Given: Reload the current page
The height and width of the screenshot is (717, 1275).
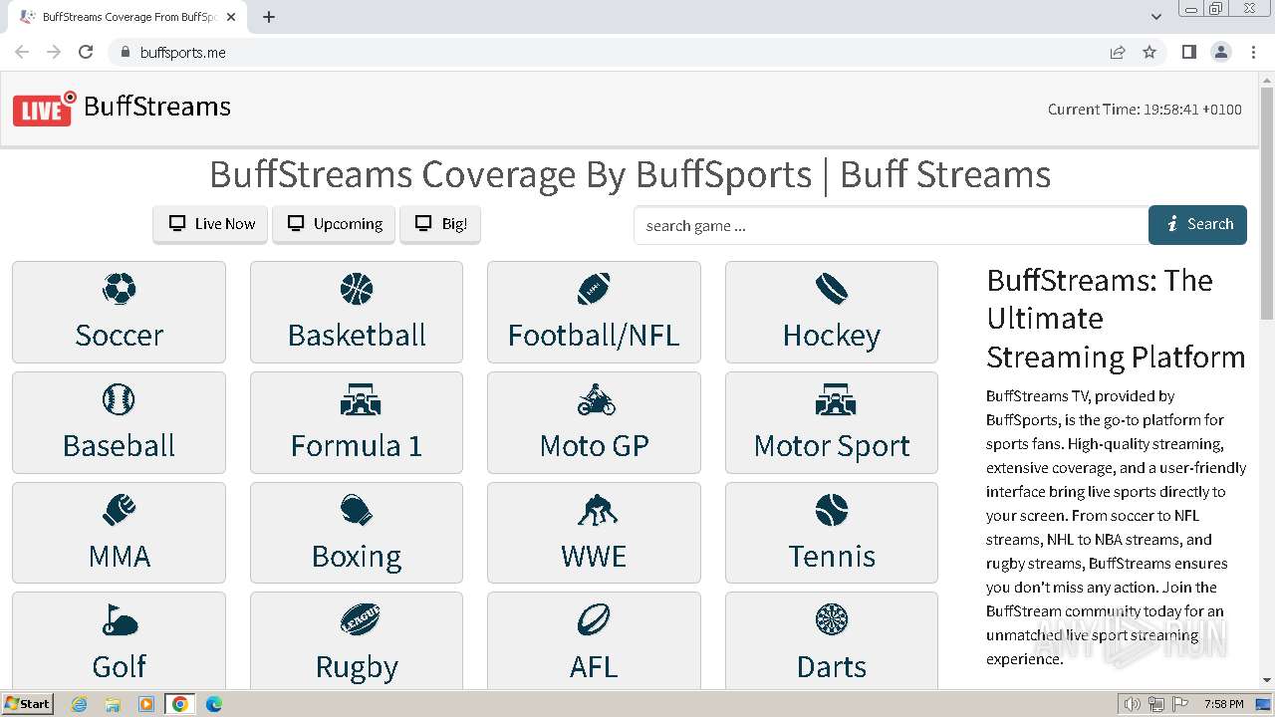Looking at the screenshot, I should 86,52.
